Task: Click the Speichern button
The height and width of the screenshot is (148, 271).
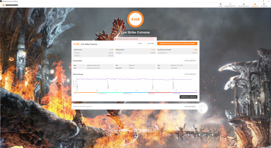Action: [151, 44]
